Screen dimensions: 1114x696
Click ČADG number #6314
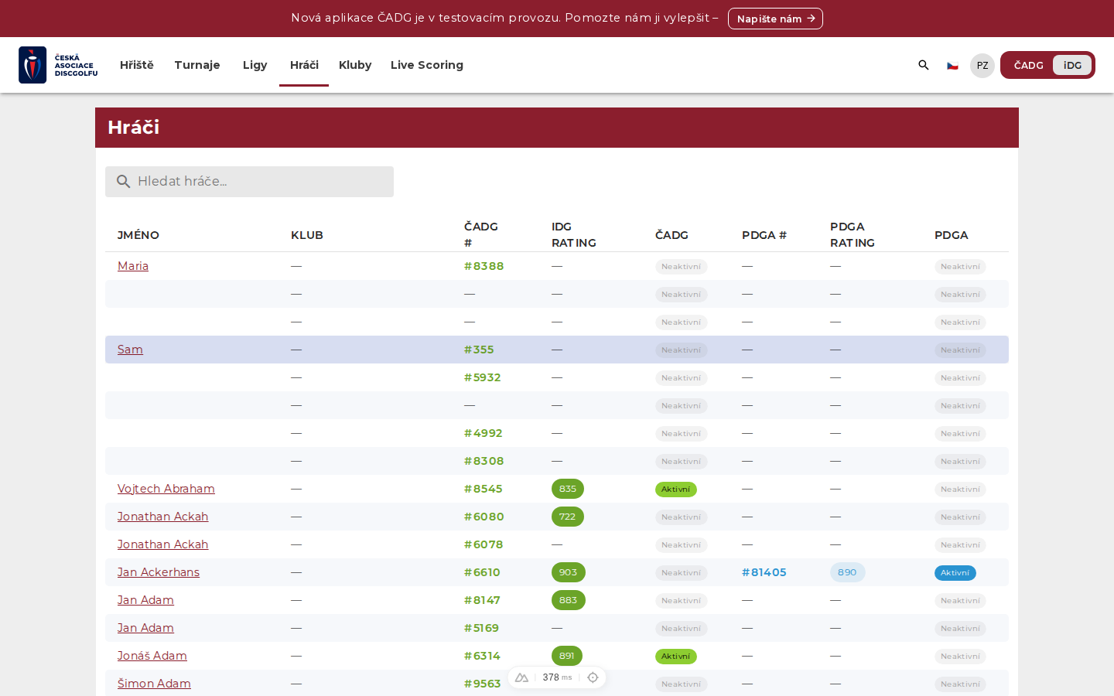pyautogui.click(x=482, y=656)
